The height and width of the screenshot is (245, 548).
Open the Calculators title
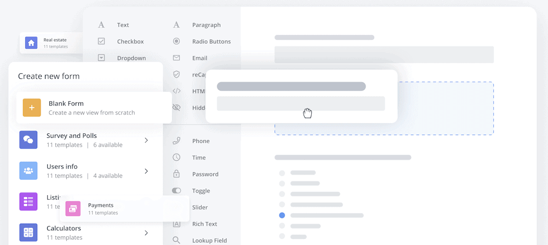pyautogui.click(x=64, y=228)
